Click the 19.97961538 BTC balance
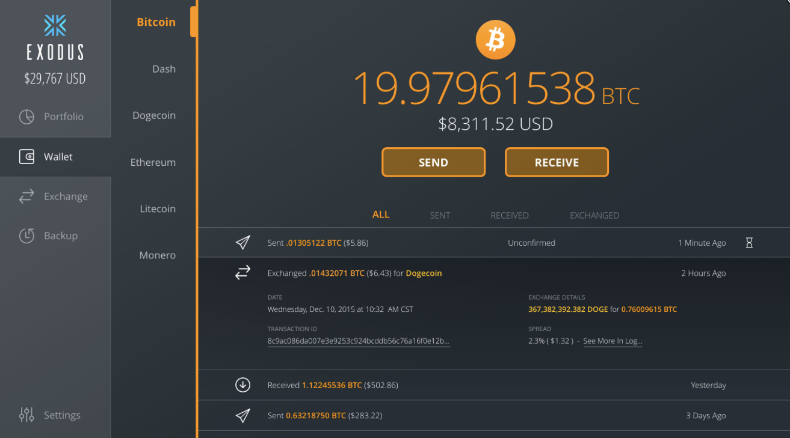 (x=496, y=88)
